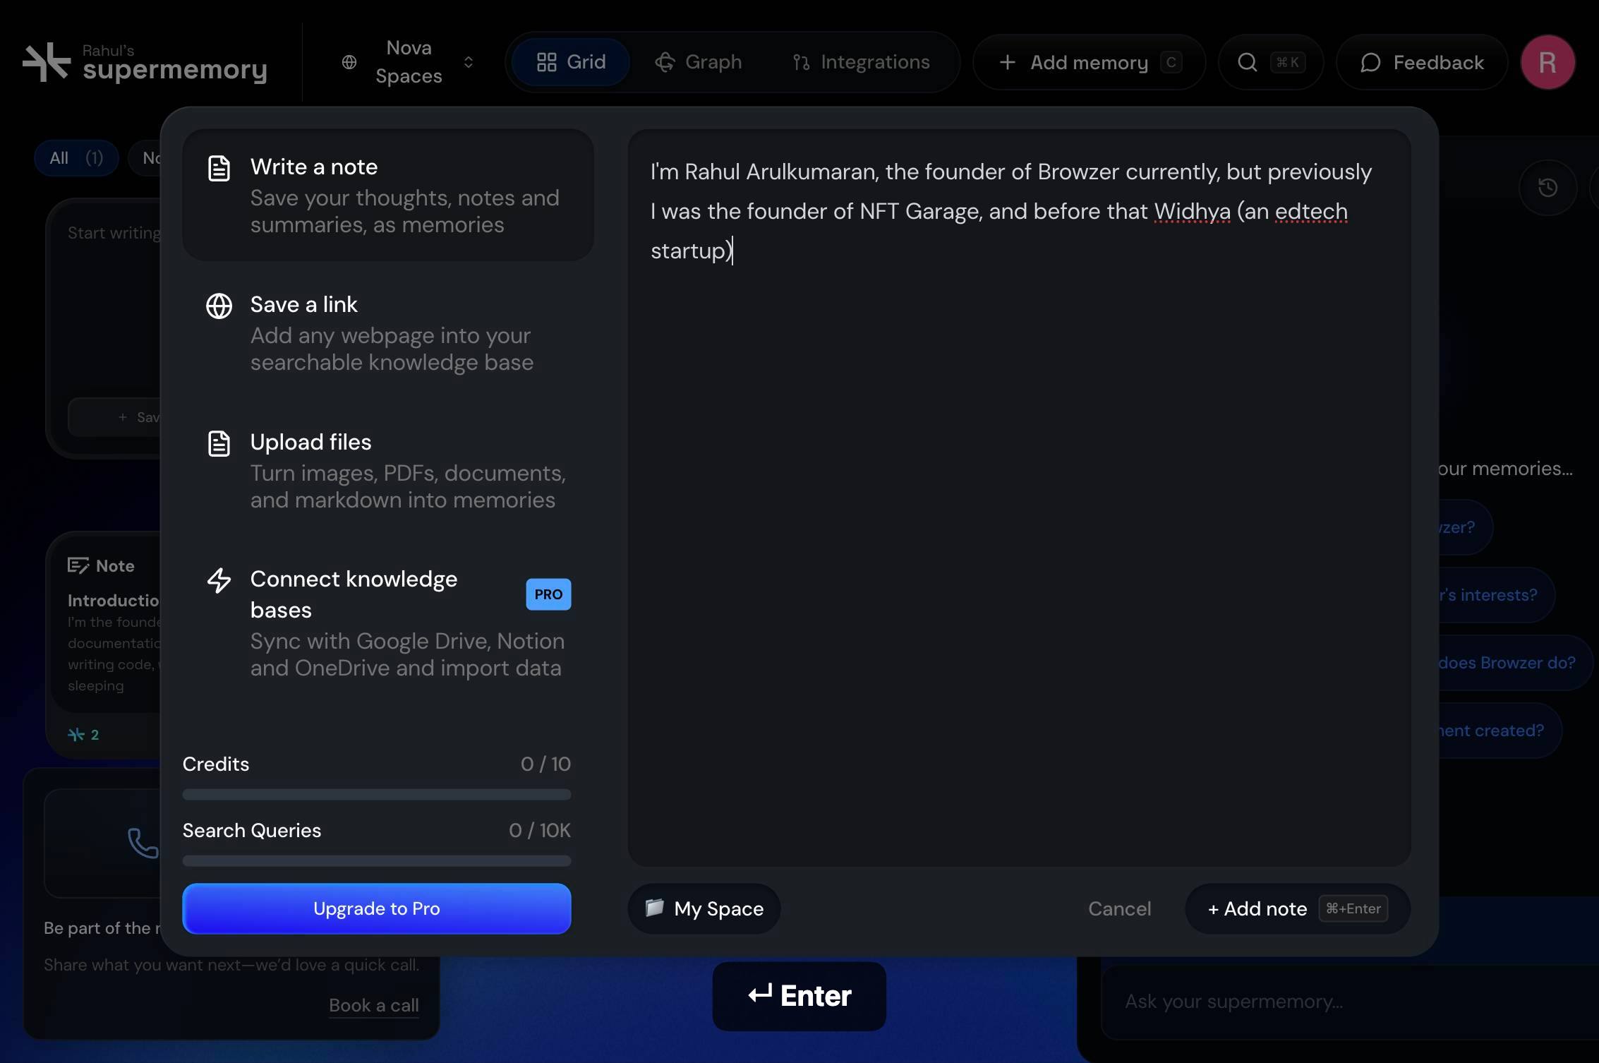Click the Feedback button
This screenshot has height=1063, width=1599.
coord(1422,62)
